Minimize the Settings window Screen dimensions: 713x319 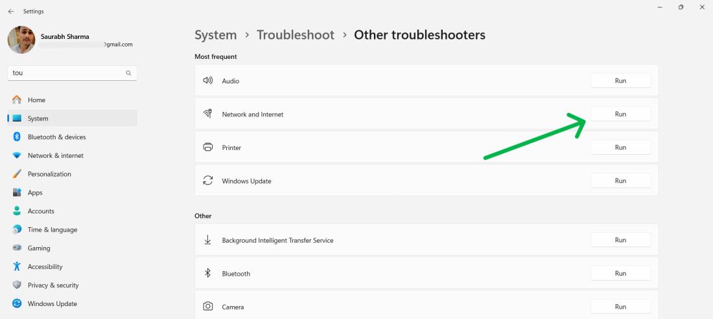point(659,7)
